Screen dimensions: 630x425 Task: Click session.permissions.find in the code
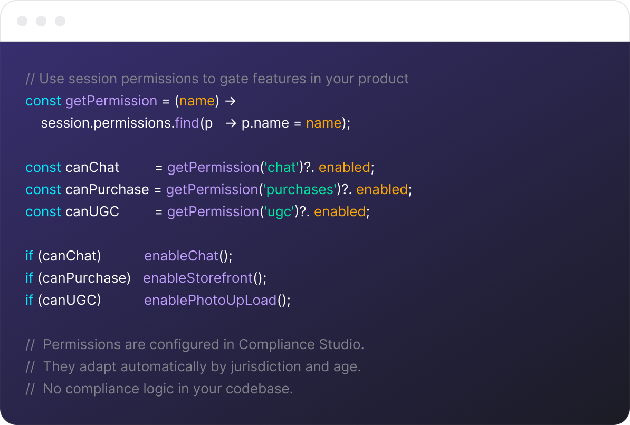click(x=120, y=123)
